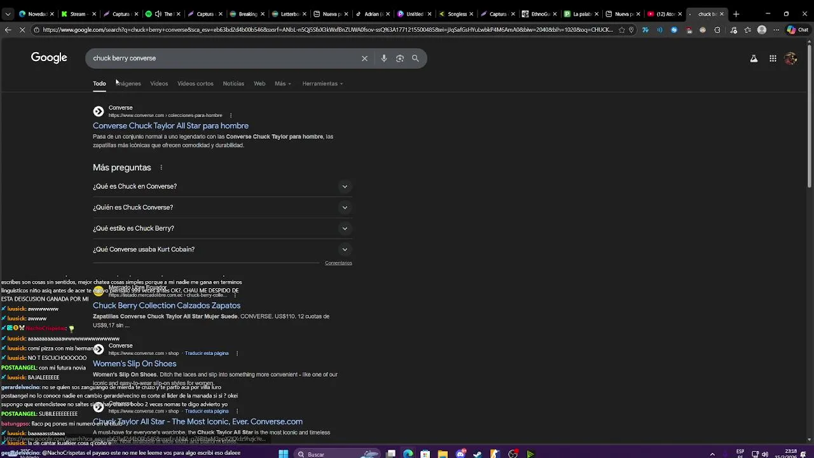Open the 'Women's Slip On Shoes' result

(134, 364)
